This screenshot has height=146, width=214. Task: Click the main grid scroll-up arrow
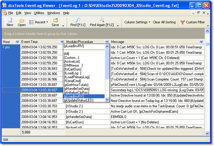click(x=207, y=31)
